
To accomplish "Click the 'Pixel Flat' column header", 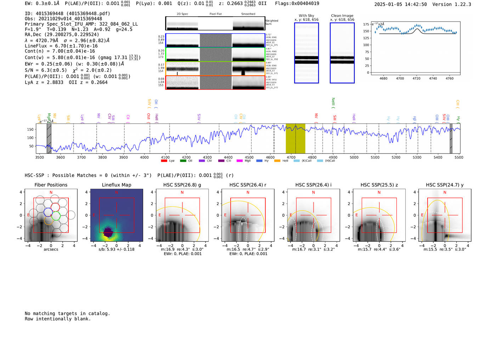I will click(x=215, y=14).
